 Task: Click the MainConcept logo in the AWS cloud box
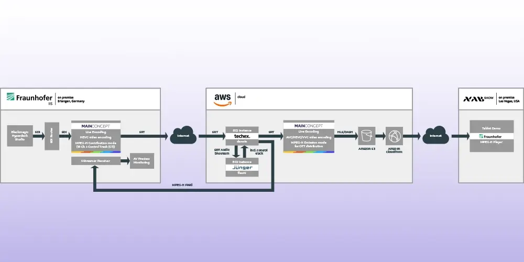pyautogui.click(x=309, y=126)
